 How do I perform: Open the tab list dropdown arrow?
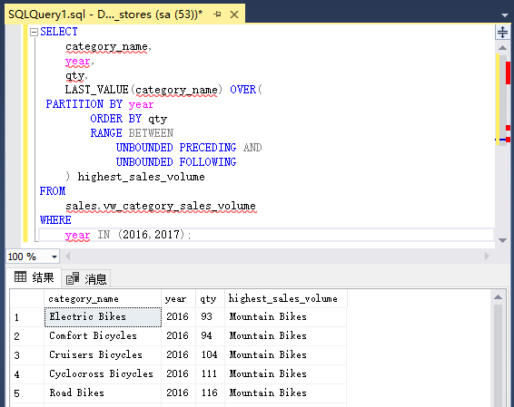coord(505,15)
